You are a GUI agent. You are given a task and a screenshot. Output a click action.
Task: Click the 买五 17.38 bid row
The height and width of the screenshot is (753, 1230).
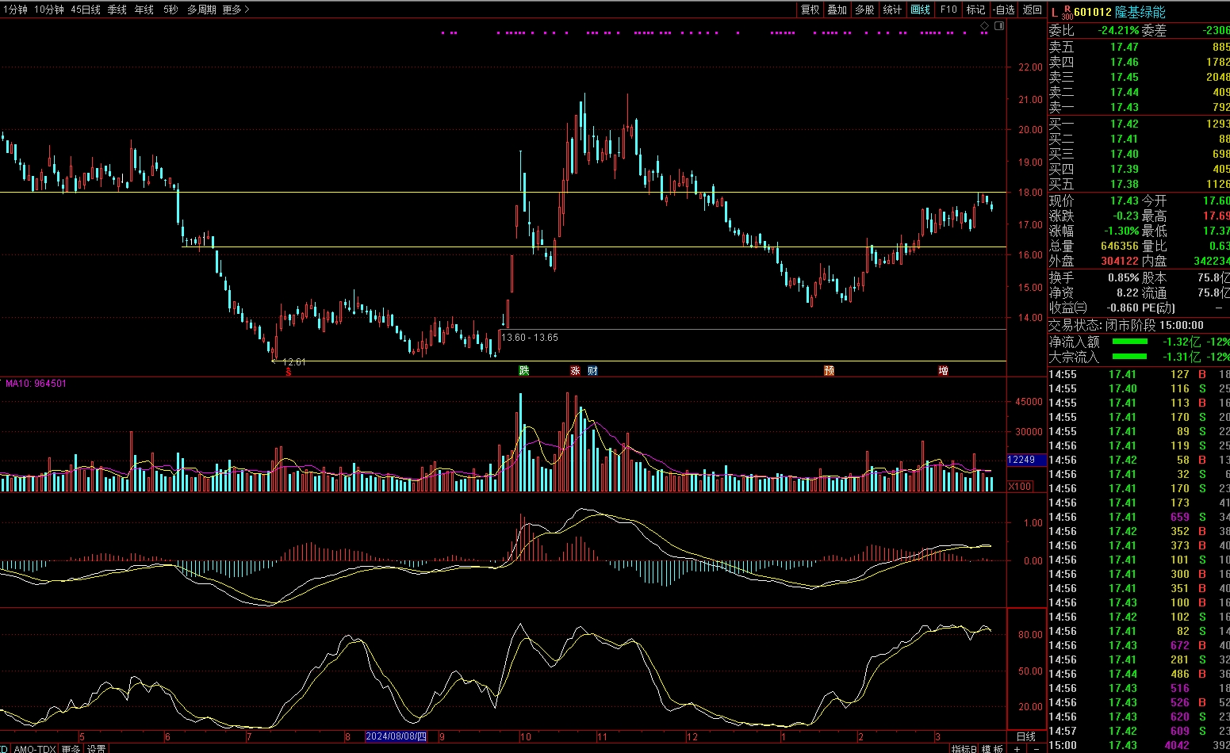(1139, 184)
